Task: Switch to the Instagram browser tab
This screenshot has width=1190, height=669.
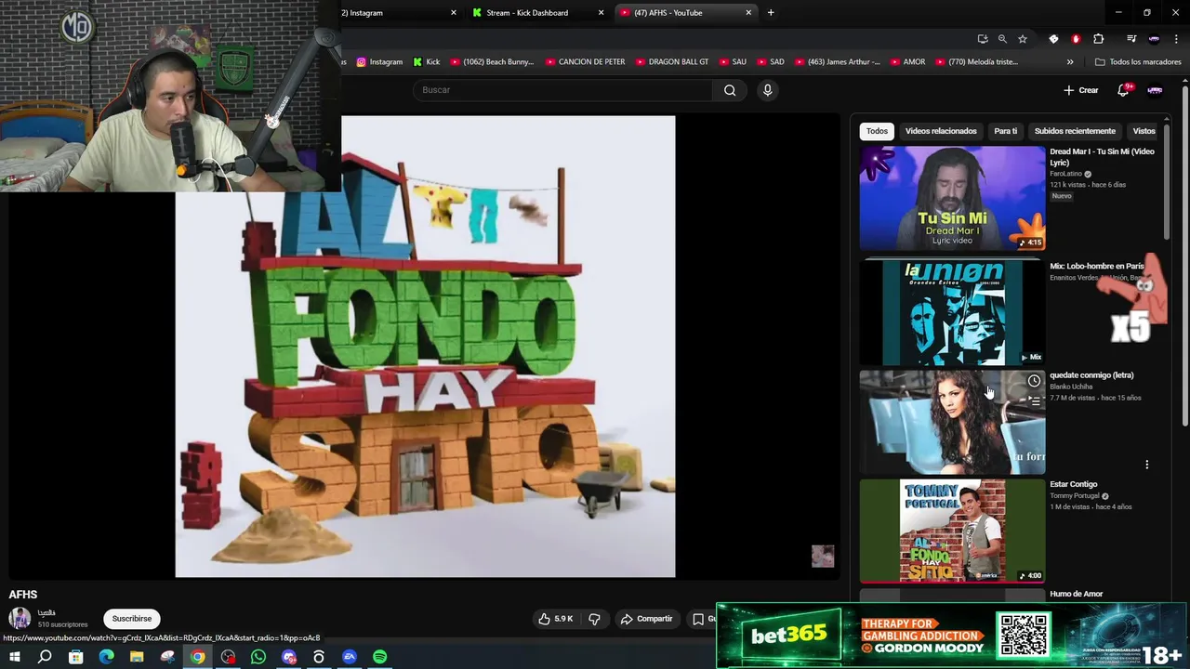Action: tap(400, 13)
